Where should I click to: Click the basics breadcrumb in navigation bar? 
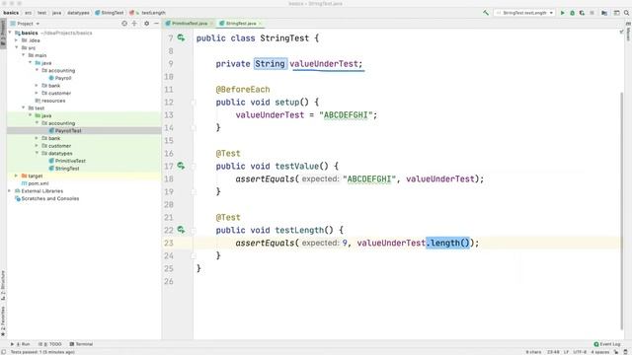click(11, 13)
